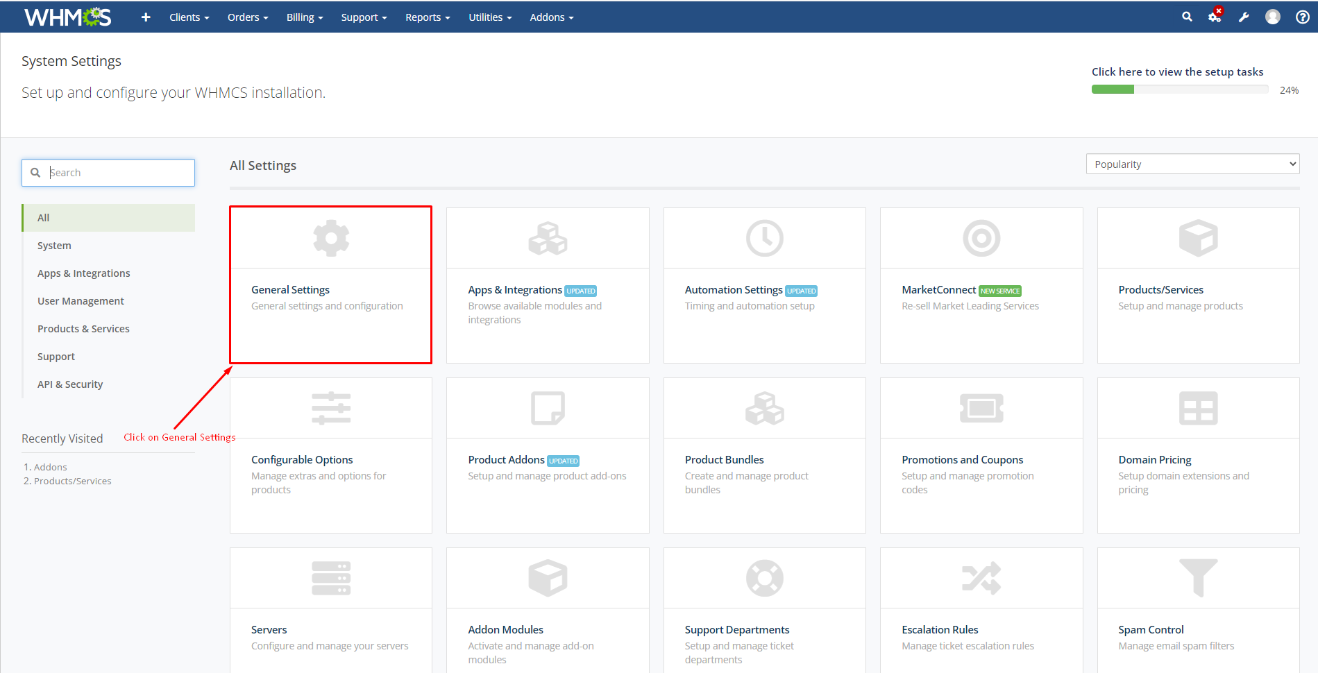The width and height of the screenshot is (1318, 673).
Task: Click the setup tasks progress bar
Action: pos(1179,90)
